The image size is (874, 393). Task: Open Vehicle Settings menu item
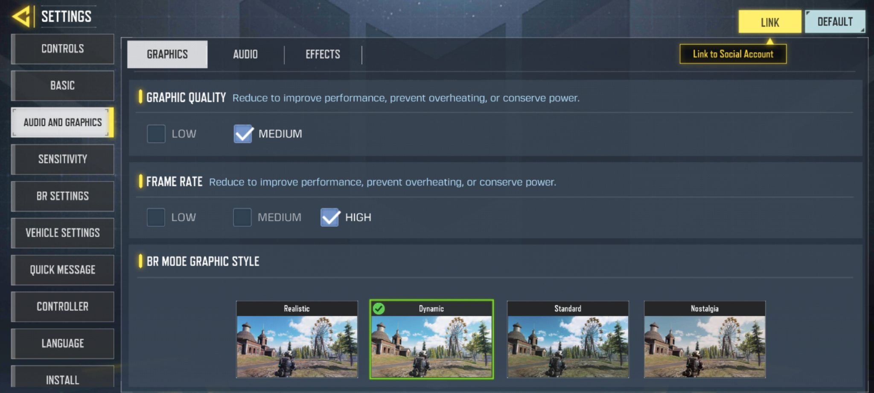(63, 233)
